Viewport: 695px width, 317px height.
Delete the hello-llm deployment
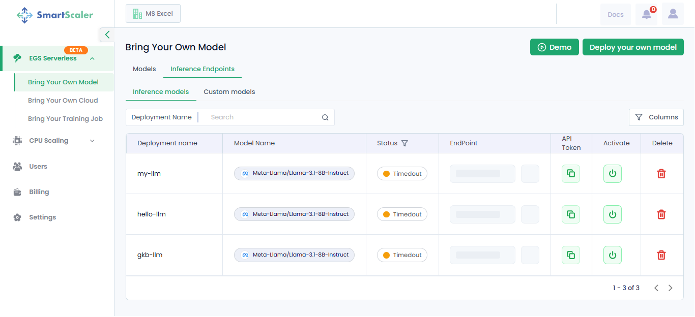coord(661,214)
